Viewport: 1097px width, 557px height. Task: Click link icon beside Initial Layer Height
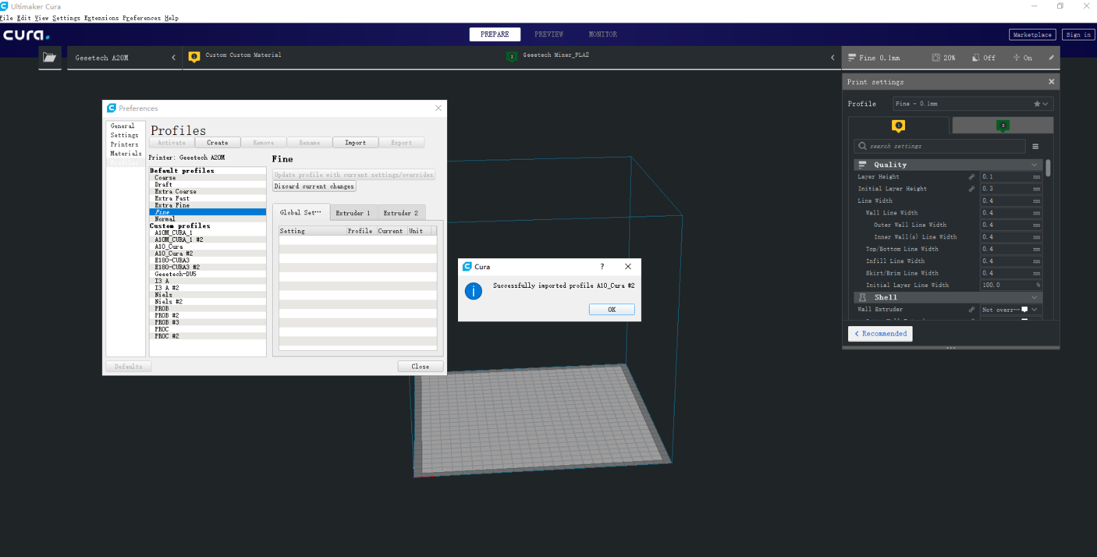tap(972, 188)
